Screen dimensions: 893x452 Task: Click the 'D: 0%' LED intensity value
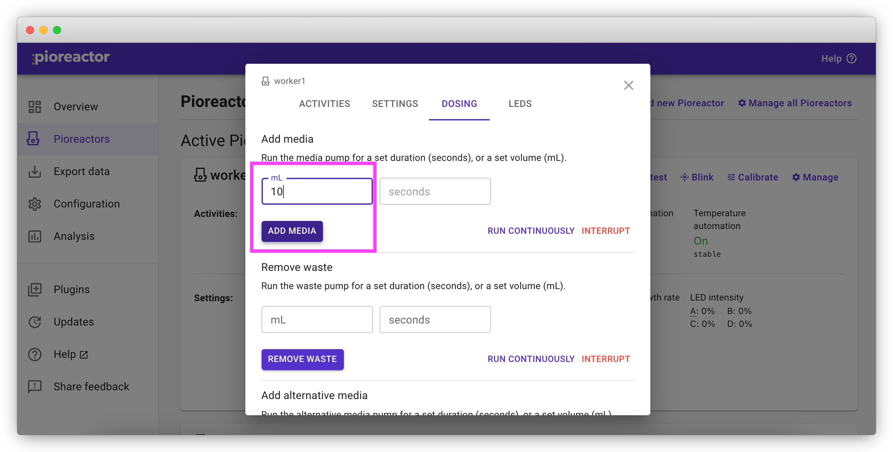pyautogui.click(x=739, y=324)
